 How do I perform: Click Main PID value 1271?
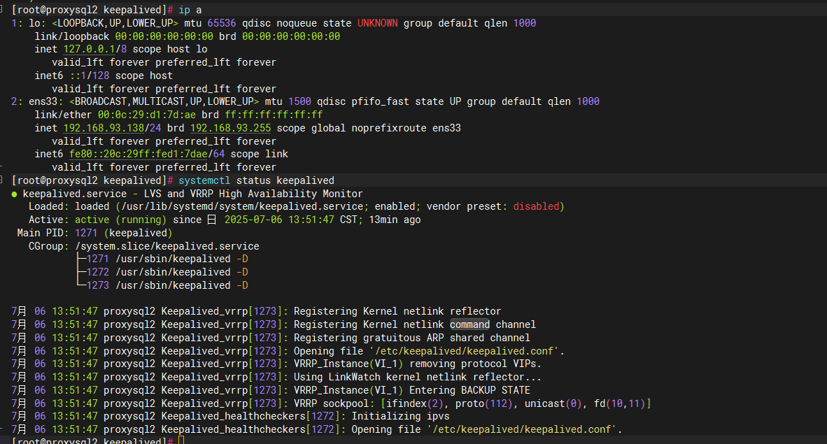pos(86,233)
